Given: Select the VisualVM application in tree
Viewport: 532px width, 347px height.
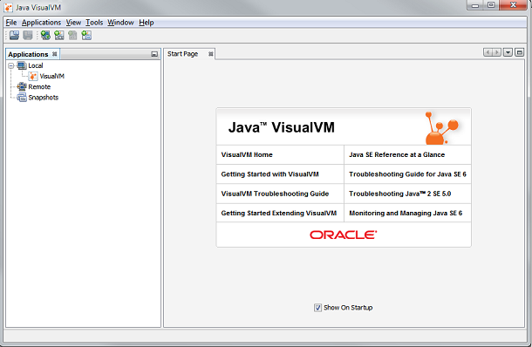Looking at the screenshot, I should tap(51, 77).
